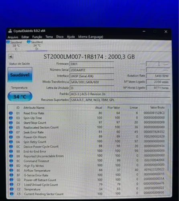Click the status icon for Device Power Cycle Count
The image size is (179, 201).
click(x=11, y=147)
